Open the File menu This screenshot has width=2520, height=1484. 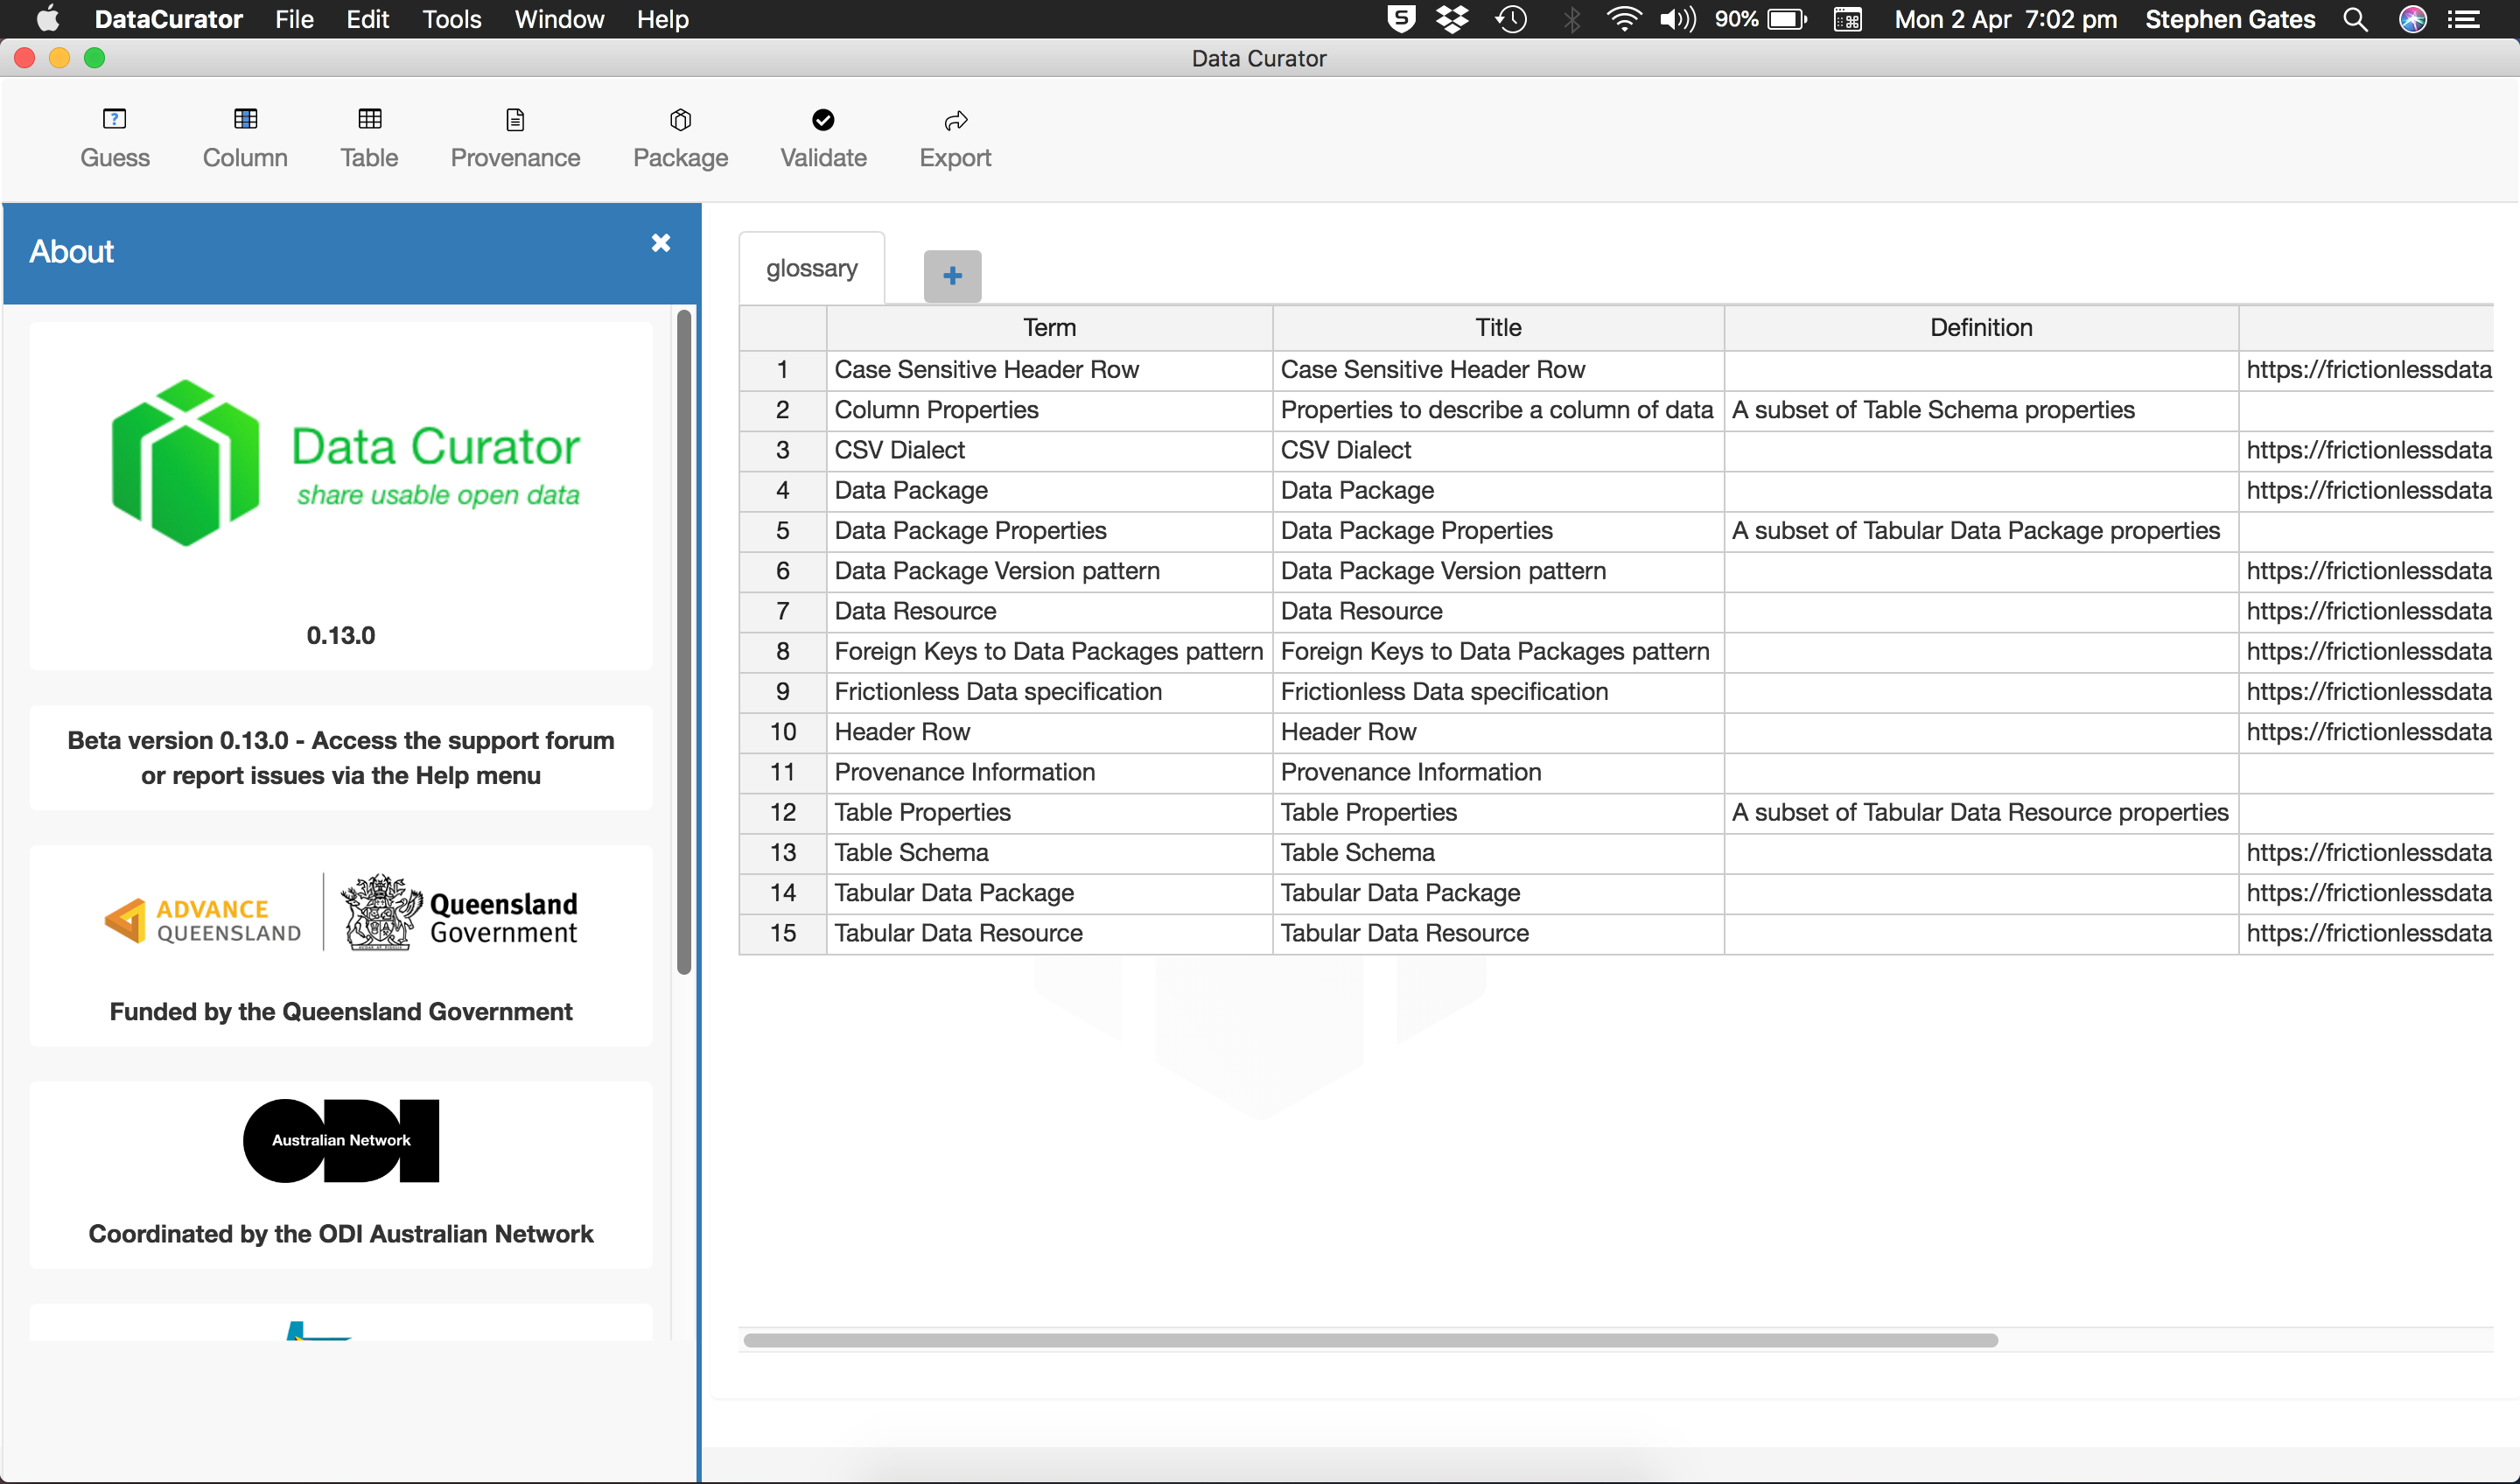[x=294, y=19]
